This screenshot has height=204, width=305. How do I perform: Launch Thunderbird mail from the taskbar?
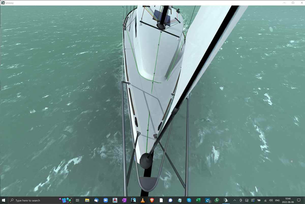click(96, 200)
